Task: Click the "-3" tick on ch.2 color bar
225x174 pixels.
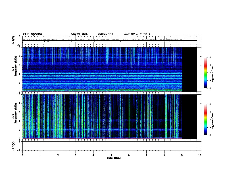Action: (209, 104)
